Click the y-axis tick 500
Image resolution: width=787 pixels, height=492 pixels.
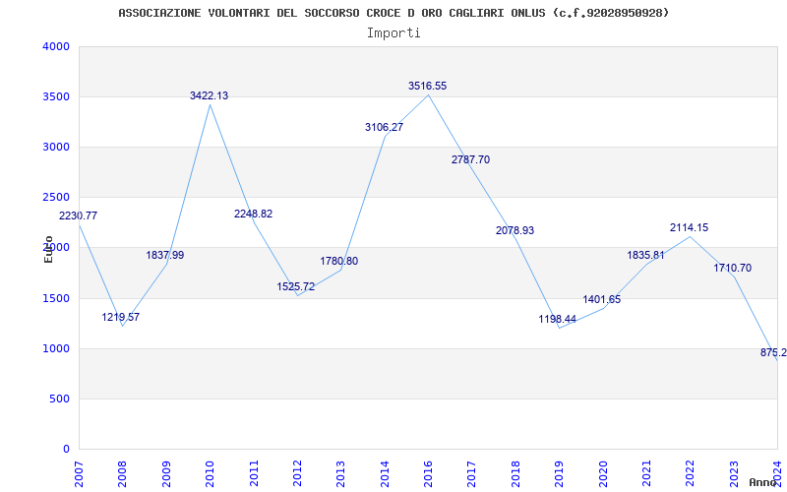point(60,400)
